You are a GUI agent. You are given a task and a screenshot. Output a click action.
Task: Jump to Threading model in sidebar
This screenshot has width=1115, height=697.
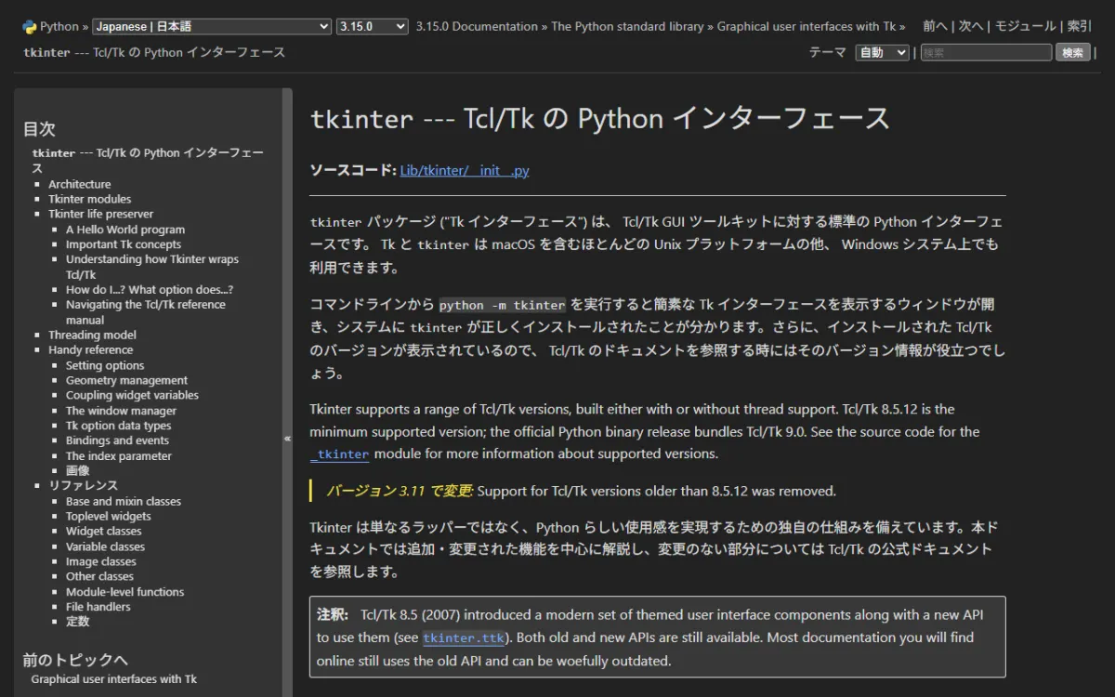coord(93,335)
